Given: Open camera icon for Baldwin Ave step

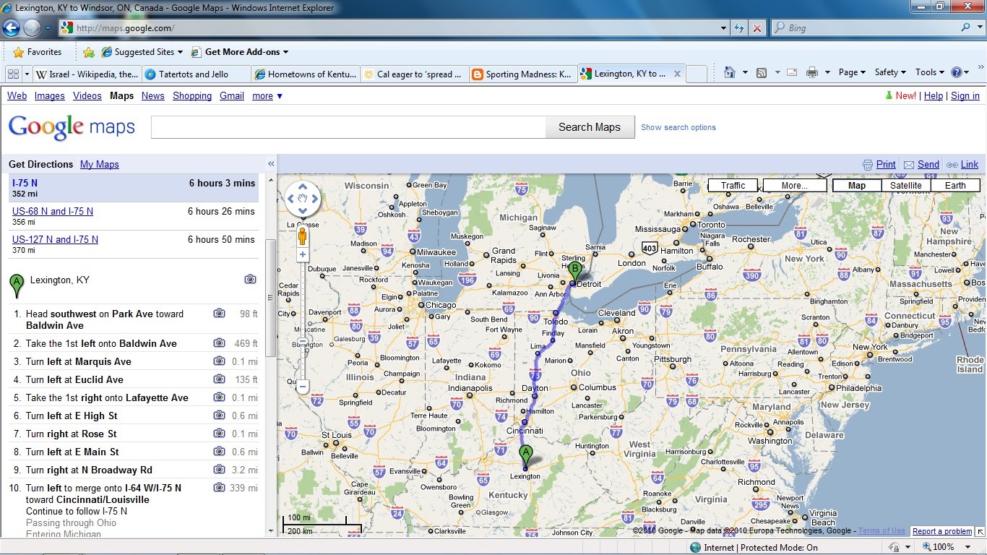Looking at the screenshot, I should [x=219, y=343].
